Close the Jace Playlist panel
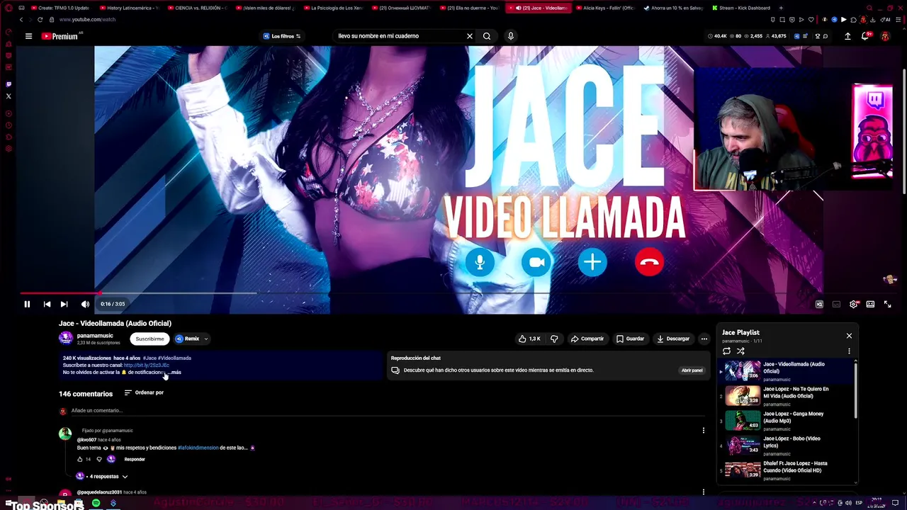 click(849, 336)
